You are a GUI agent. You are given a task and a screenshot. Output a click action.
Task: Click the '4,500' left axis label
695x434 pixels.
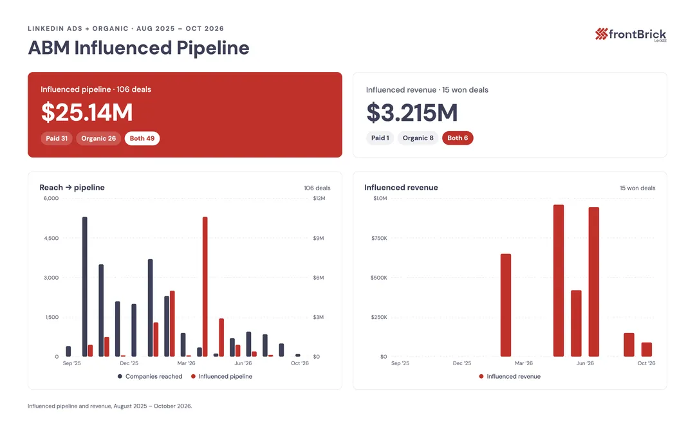point(51,239)
